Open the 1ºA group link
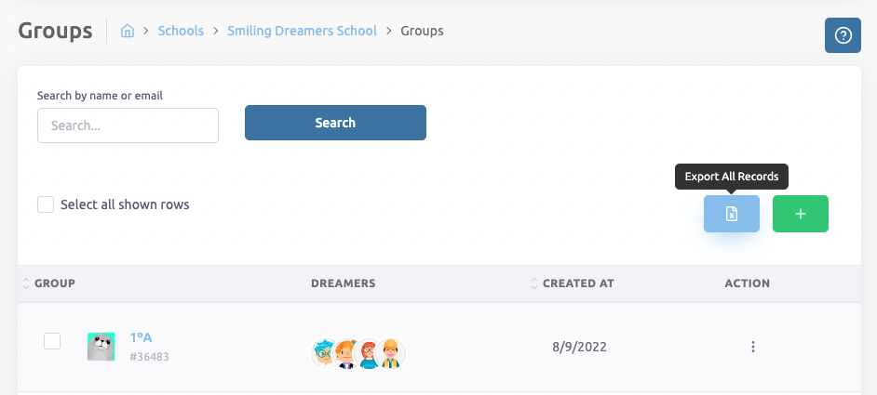This screenshot has width=877, height=395. tap(142, 337)
